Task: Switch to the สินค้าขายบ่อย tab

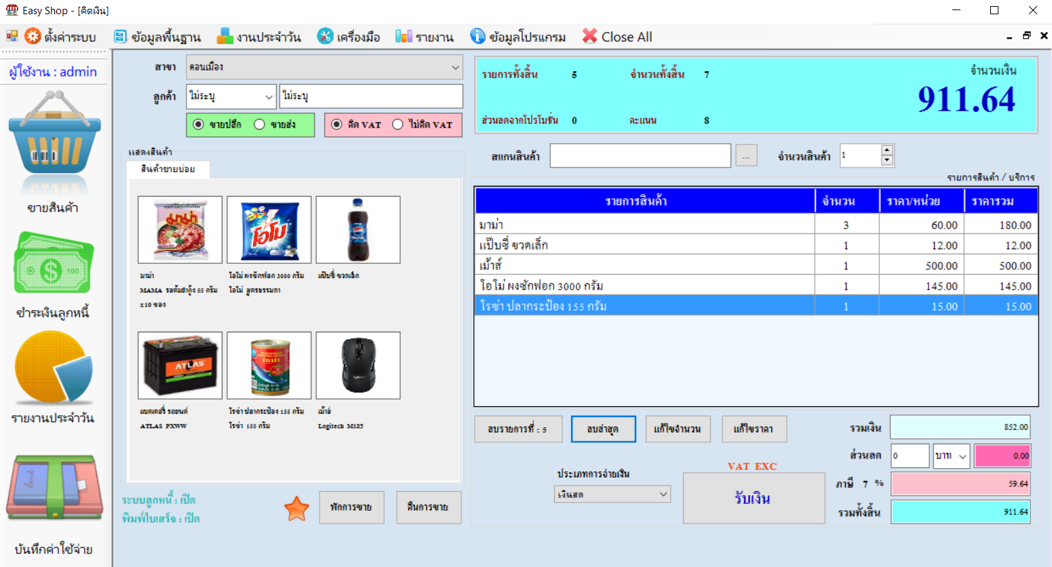Action: 168,169
